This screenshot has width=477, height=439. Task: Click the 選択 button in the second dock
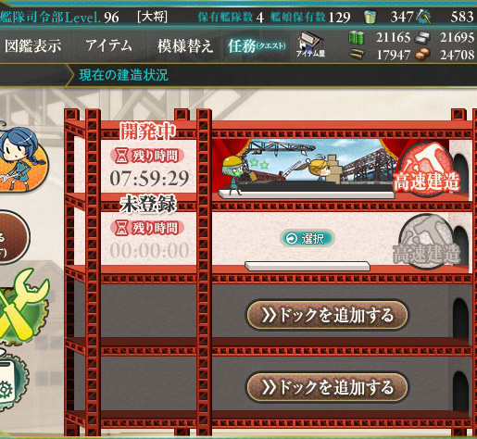pyautogui.click(x=308, y=238)
